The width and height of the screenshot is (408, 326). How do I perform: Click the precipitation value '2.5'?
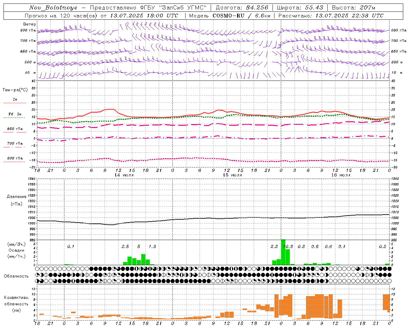pos(125,246)
